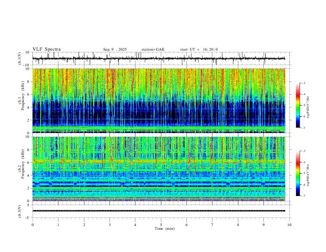Viewport: 326px width, 252px height.
Task: Click time axis tick label '3'
Action: coord(109,225)
